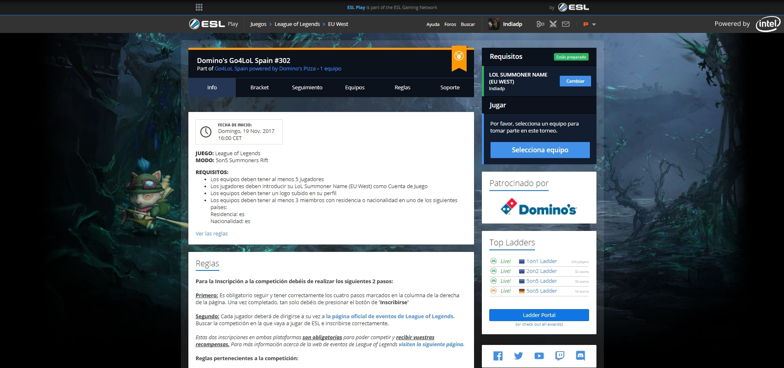
Task: Expand the premium dropdown arrow in header
Action: [594, 25]
